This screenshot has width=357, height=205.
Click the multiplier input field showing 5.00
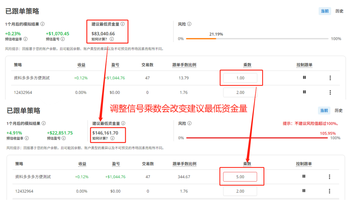click(x=240, y=177)
